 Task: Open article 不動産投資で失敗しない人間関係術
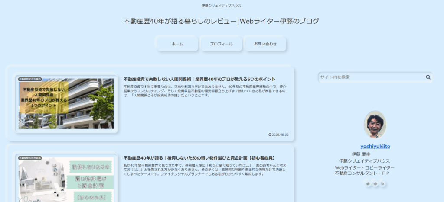click(199, 79)
